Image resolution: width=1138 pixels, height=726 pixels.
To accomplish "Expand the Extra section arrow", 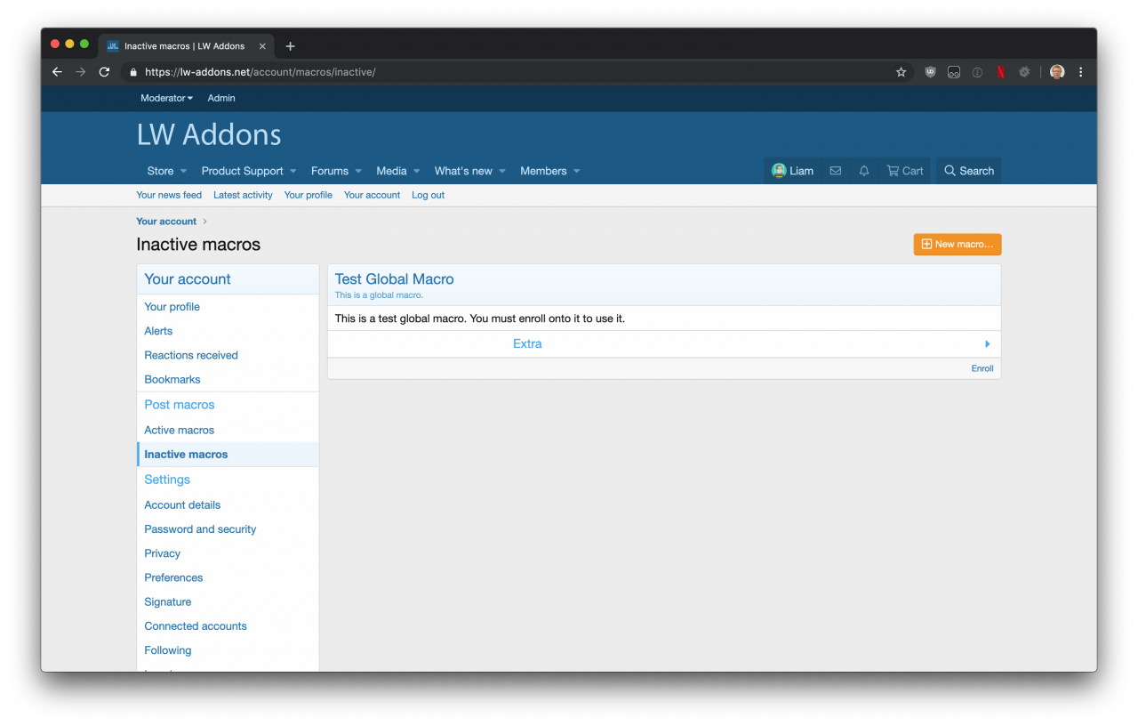I will [987, 344].
